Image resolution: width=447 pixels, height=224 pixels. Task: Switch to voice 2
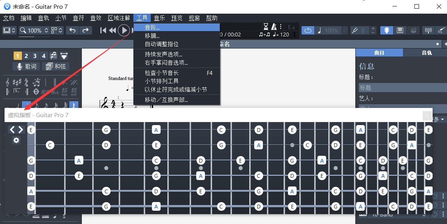26,55
